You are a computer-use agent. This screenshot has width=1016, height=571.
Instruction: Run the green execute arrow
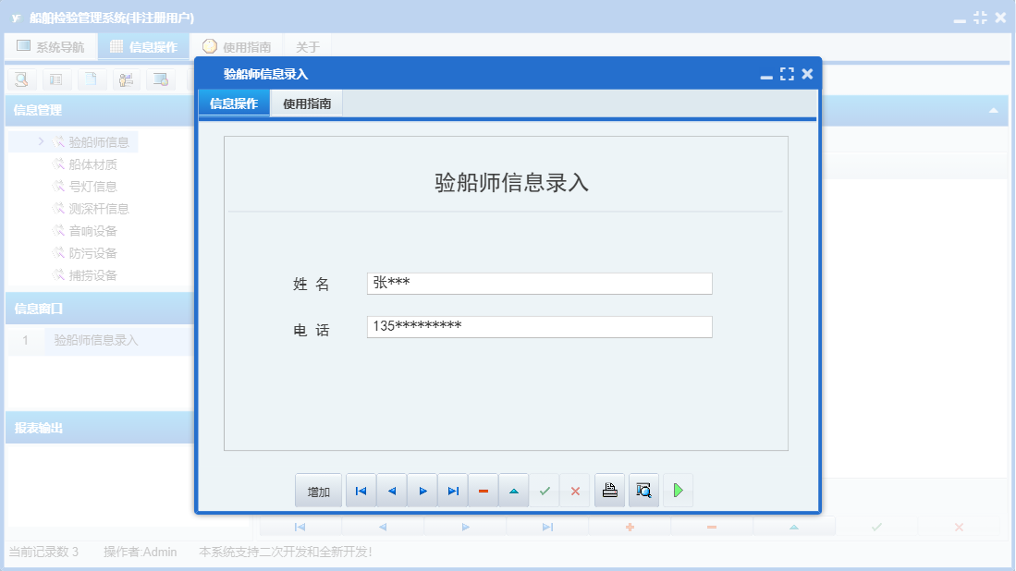tap(678, 491)
